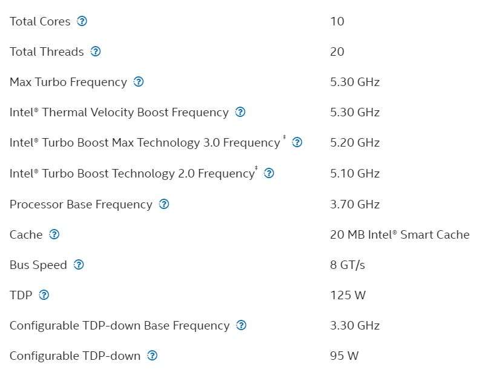
Task: Open the help tooltip for Total Threads
Action: pos(96,51)
